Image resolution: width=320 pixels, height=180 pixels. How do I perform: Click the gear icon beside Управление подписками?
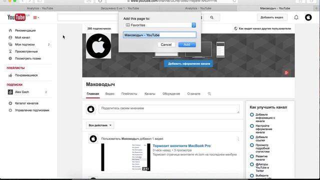10,110
